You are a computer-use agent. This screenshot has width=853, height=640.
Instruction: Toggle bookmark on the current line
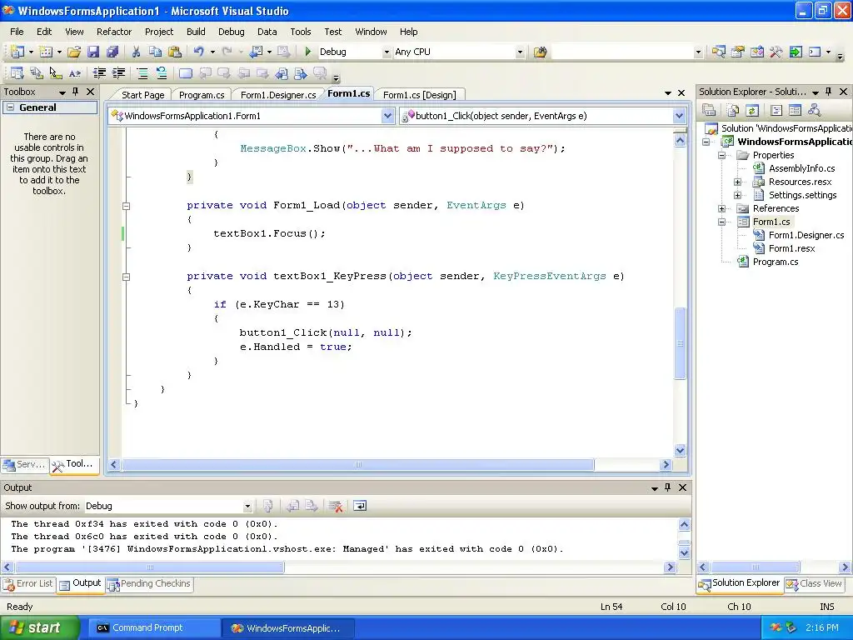(x=186, y=73)
